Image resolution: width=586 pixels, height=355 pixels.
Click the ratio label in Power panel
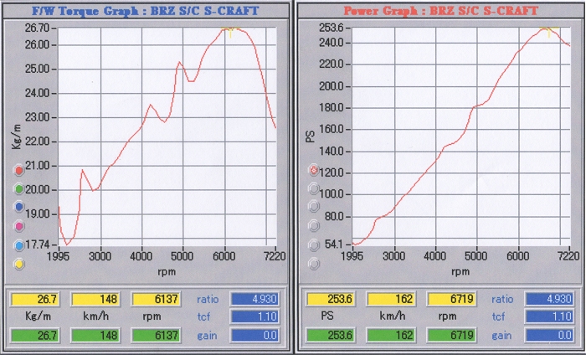[x=502, y=299]
